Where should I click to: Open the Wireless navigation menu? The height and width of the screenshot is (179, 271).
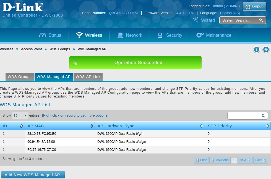(x=89, y=35)
